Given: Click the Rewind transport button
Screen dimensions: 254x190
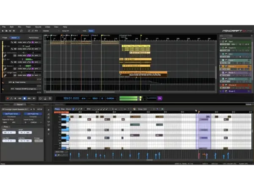Looking at the screenshot, I should pos(20,98).
